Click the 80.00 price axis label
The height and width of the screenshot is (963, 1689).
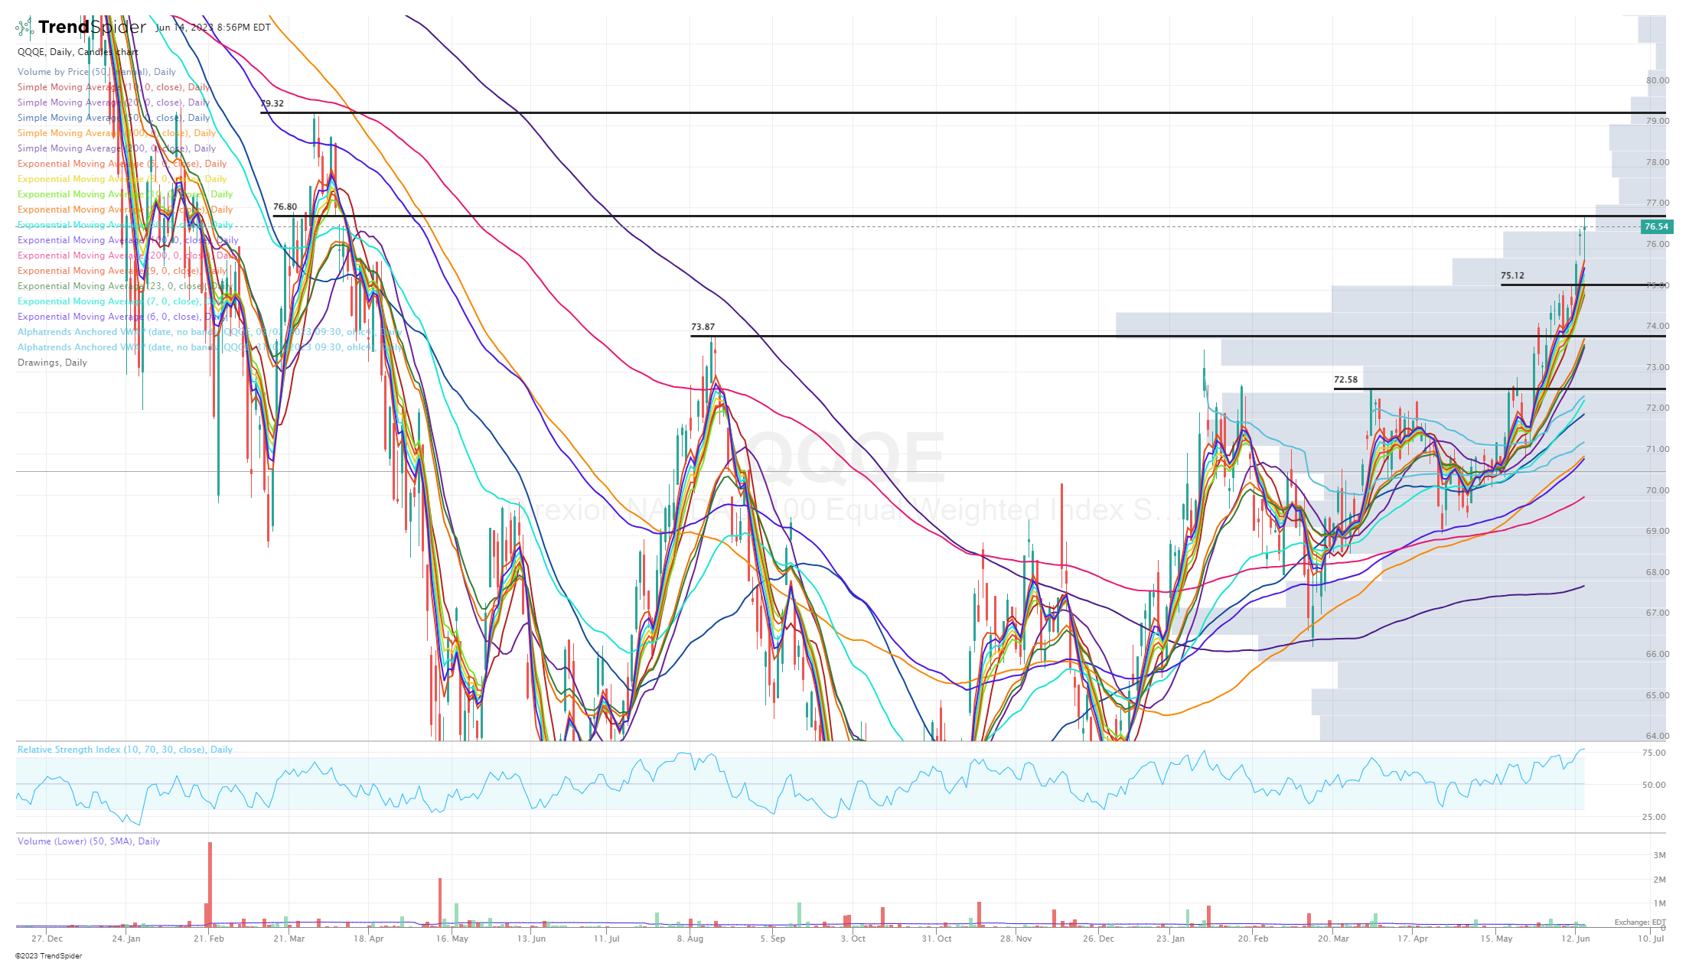coord(1658,80)
